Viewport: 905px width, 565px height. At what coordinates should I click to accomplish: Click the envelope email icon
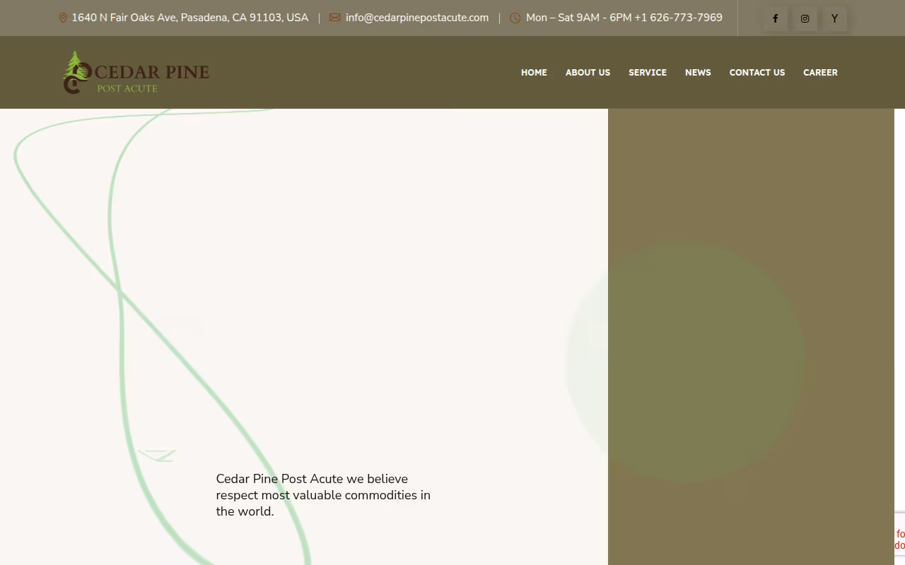334,18
